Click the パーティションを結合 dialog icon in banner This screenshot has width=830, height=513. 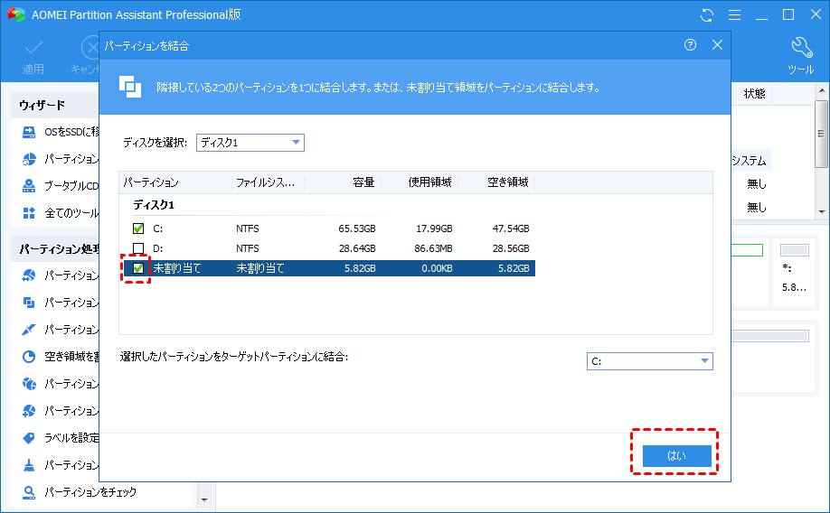click(129, 87)
